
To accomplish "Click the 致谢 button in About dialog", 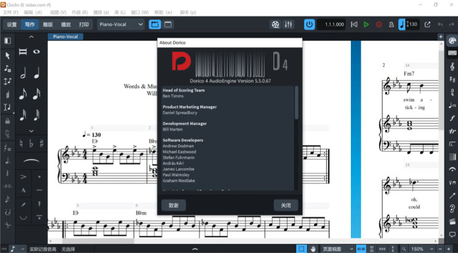I will tap(173, 205).
